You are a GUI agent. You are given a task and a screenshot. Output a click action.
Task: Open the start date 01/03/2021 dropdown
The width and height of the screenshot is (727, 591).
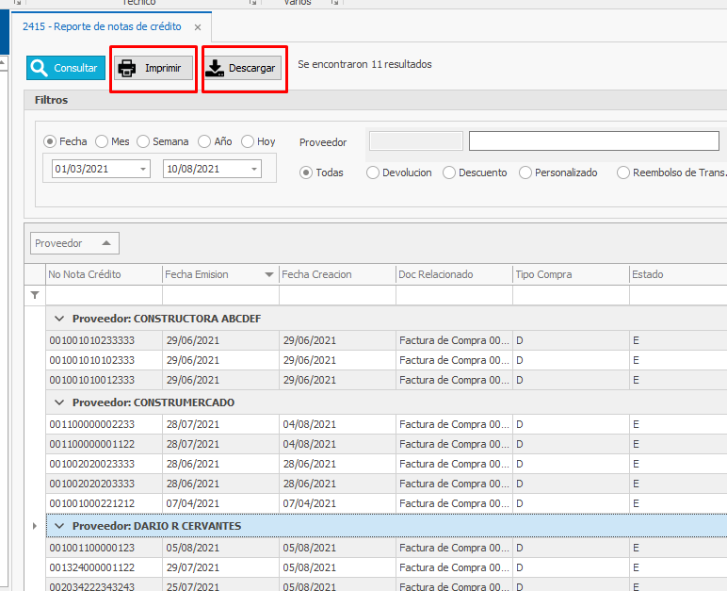point(143,169)
